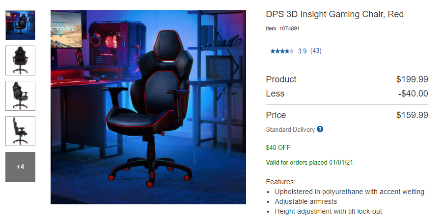This screenshot has height=220, width=444.
Task: Click the Standard Delivery label
Action: pyautogui.click(x=290, y=130)
